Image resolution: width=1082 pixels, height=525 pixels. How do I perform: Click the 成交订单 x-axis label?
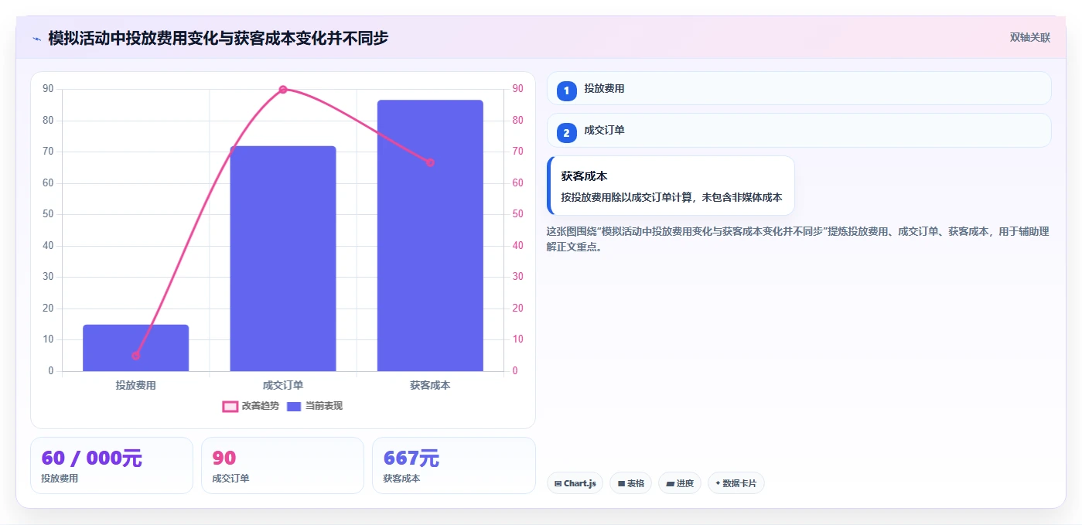coord(283,385)
